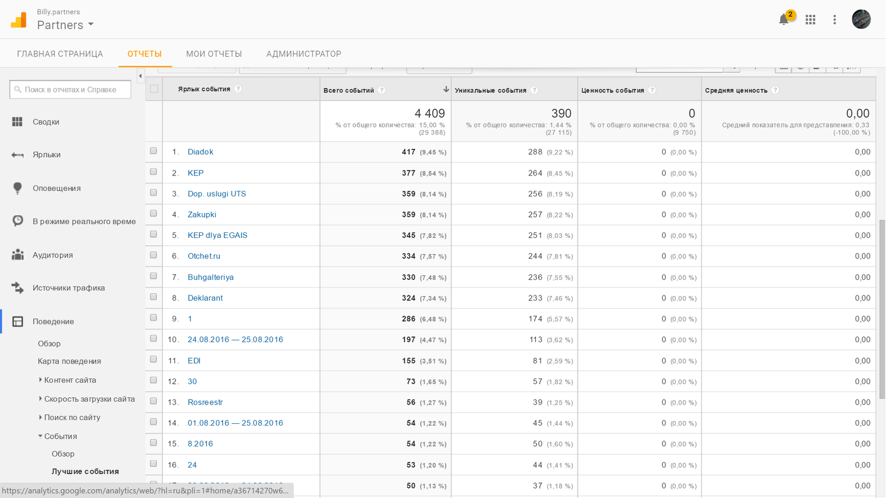This screenshot has width=886, height=498.
Task: Open the Zakupki event label link
Action: [202, 214]
